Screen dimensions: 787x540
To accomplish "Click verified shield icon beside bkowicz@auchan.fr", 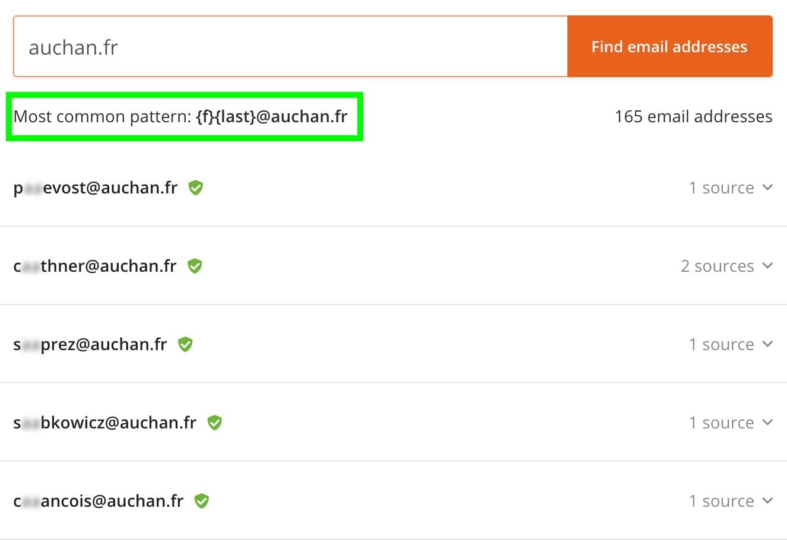I will (x=214, y=423).
